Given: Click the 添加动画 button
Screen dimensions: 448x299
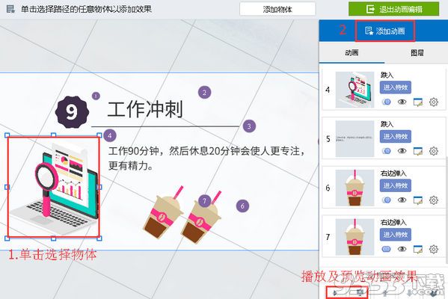Looking at the screenshot, I should click(385, 31).
